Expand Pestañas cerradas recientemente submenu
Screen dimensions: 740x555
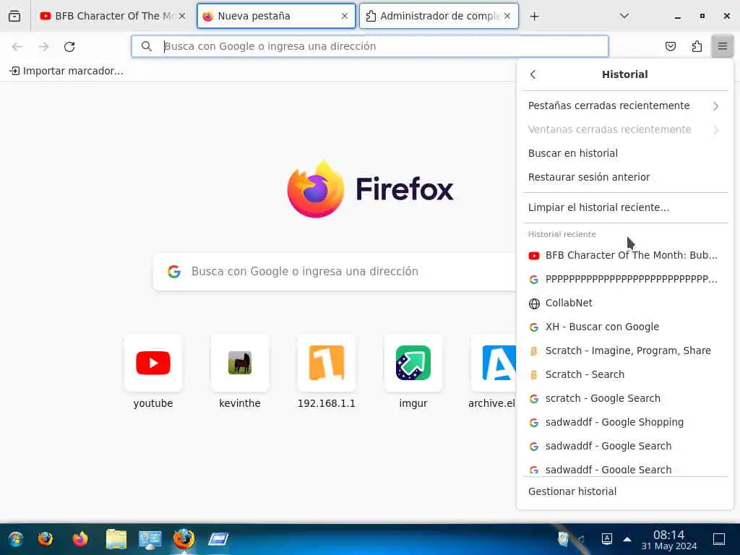625,106
